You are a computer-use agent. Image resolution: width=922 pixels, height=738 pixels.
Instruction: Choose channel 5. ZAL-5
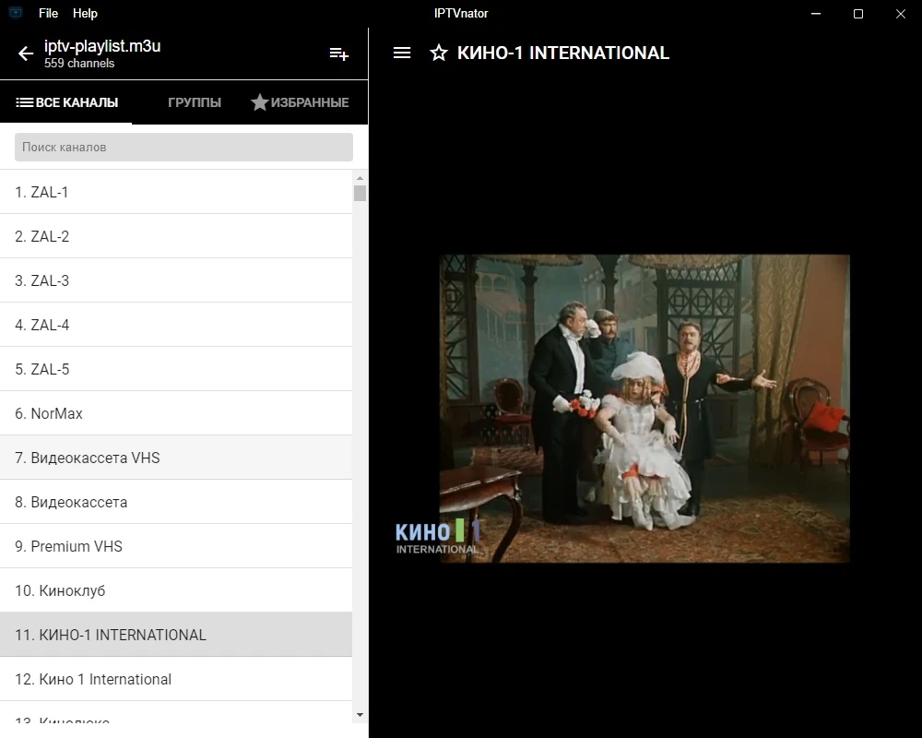pos(176,369)
